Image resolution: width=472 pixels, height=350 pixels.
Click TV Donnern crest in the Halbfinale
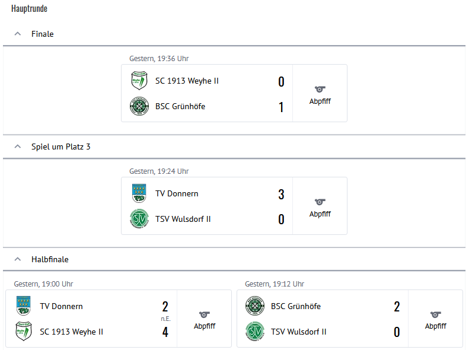tap(23, 306)
